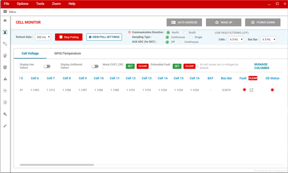
Task: Toggle Display Unfiltered Values switch
Action: (95, 66)
